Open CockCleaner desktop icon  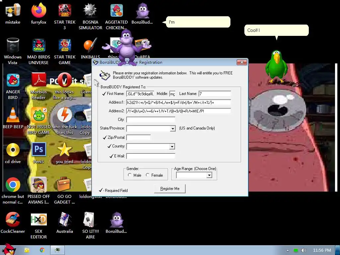point(13,220)
